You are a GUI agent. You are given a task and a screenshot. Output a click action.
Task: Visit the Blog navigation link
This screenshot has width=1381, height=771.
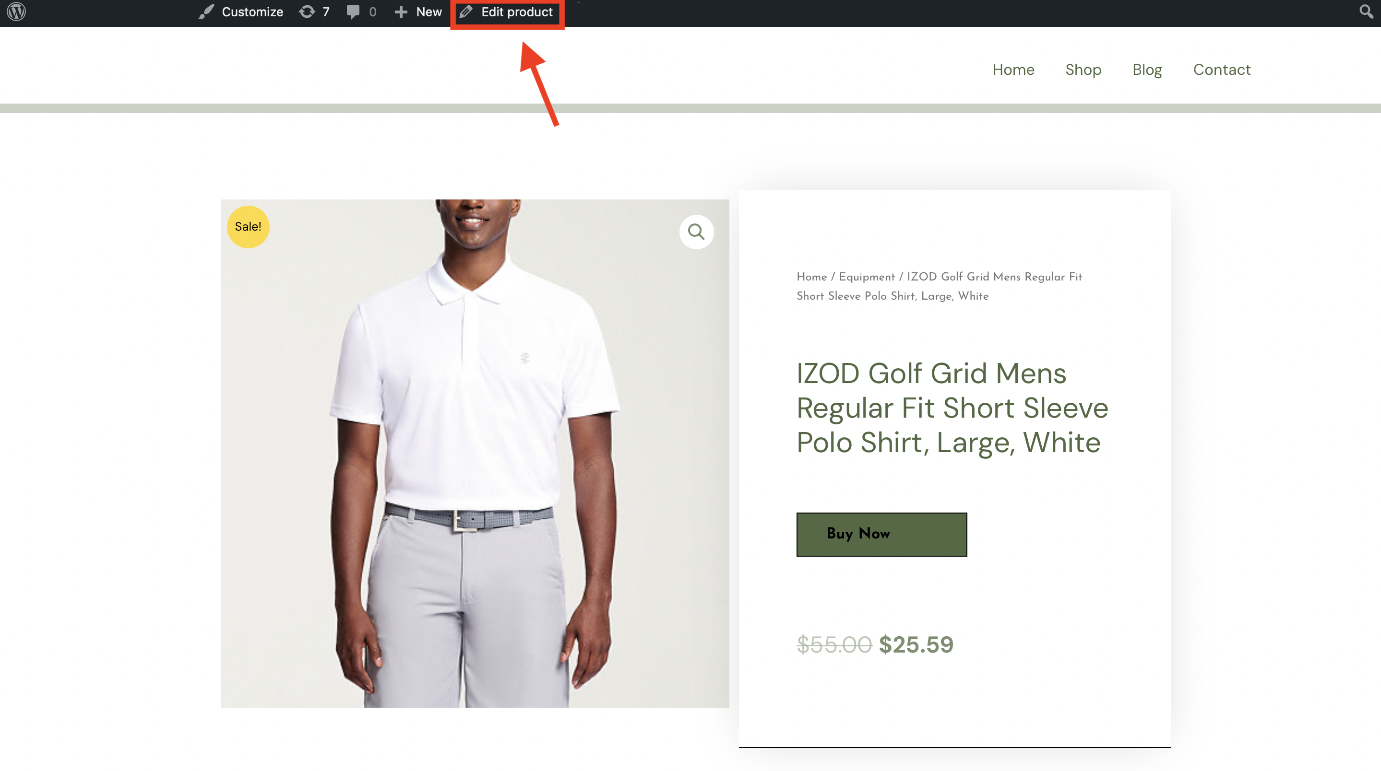click(1147, 70)
